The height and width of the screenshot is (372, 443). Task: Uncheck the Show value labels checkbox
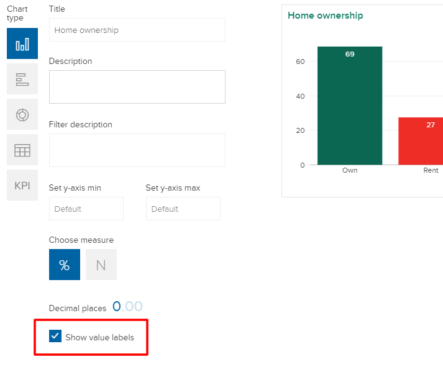point(55,337)
